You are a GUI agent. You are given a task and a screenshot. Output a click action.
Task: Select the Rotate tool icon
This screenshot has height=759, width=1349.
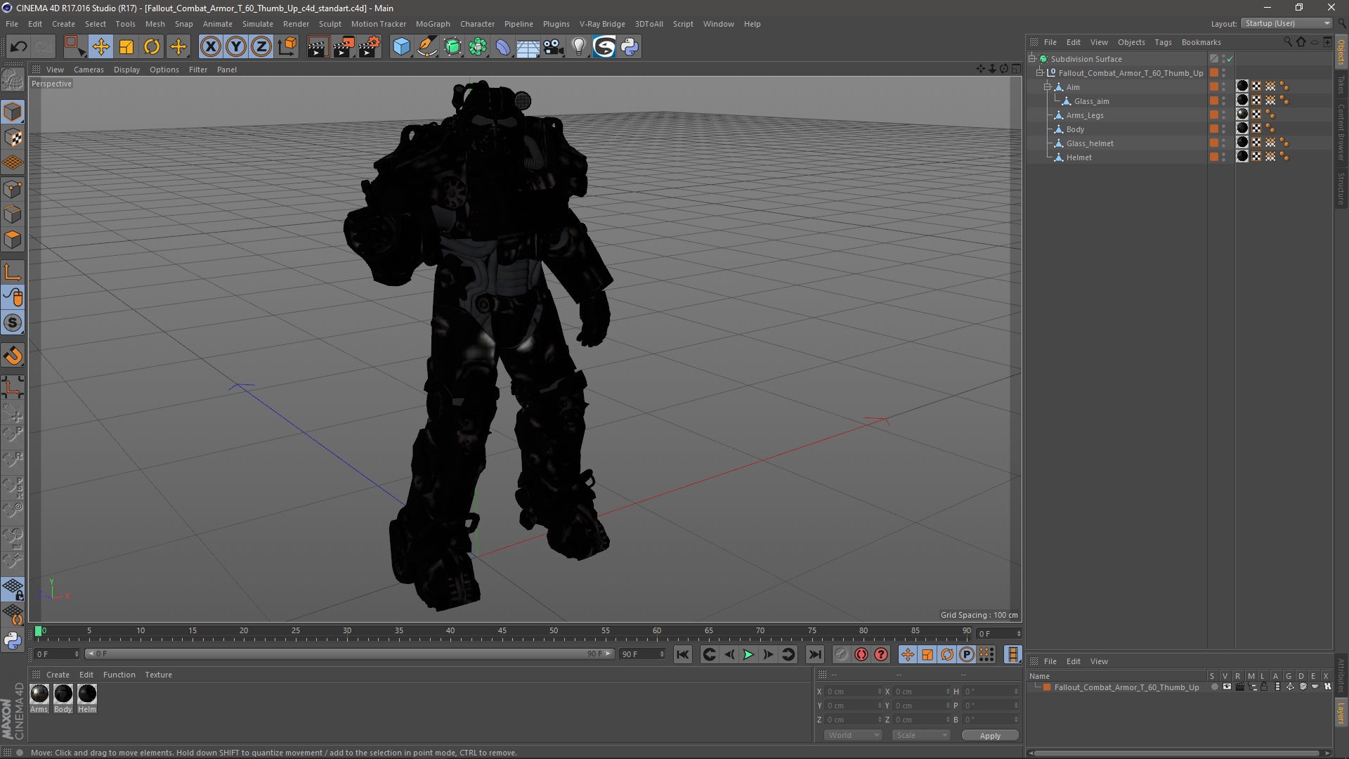click(152, 47)
